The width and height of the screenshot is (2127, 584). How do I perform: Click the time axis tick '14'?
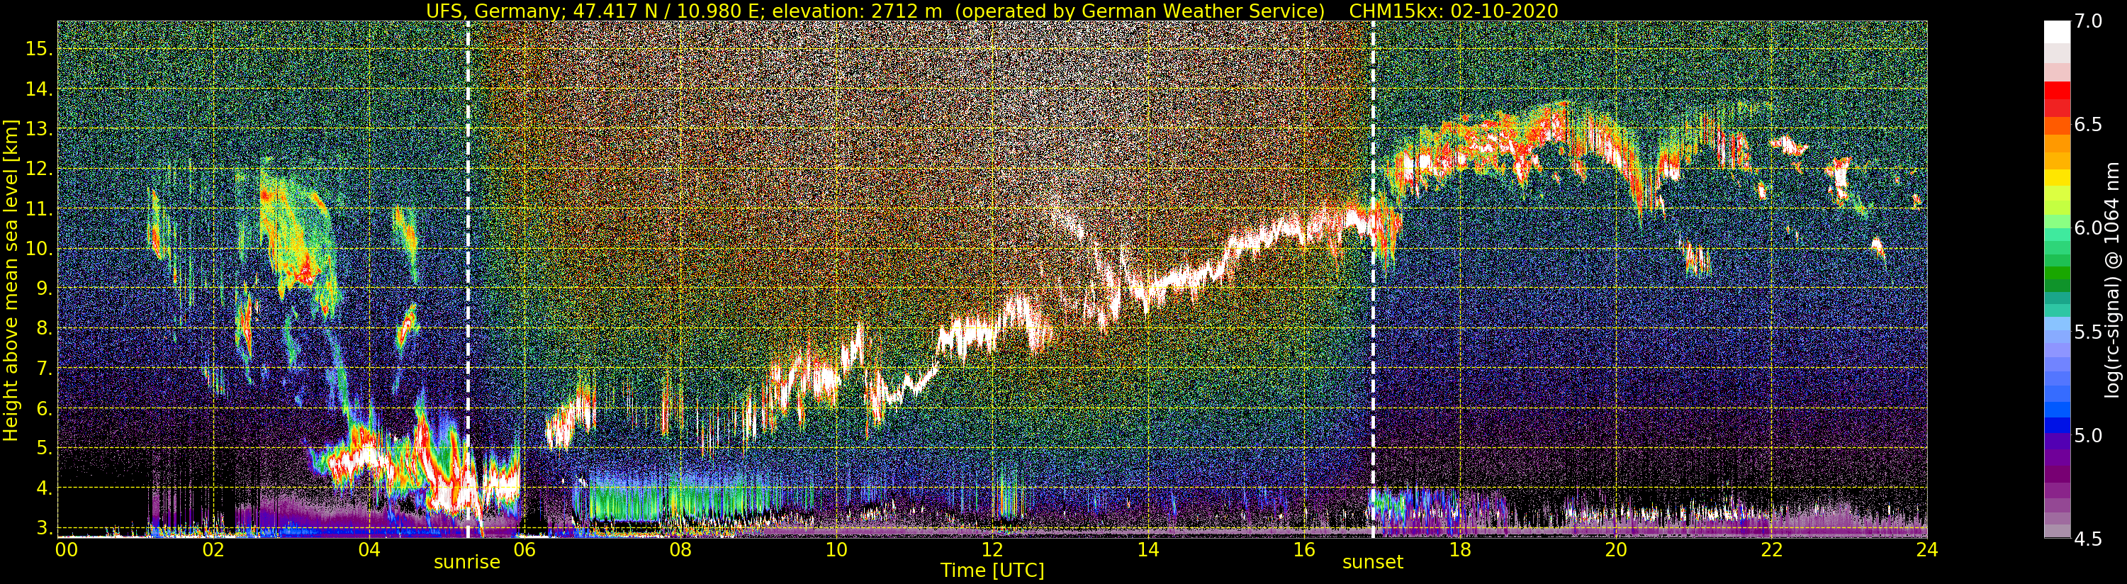1147,549
